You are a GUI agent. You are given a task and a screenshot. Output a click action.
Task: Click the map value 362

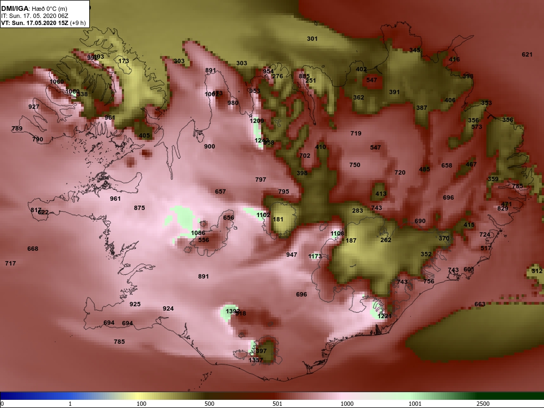(x=358, y=97)
